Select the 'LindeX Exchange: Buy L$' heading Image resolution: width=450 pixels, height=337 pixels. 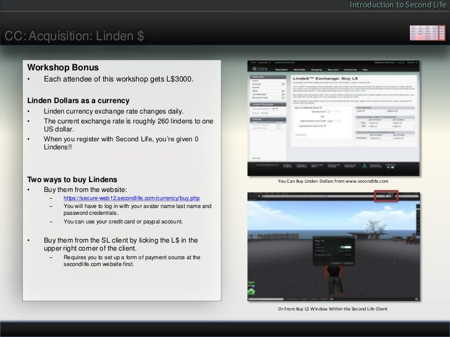[x=325, y=78]
